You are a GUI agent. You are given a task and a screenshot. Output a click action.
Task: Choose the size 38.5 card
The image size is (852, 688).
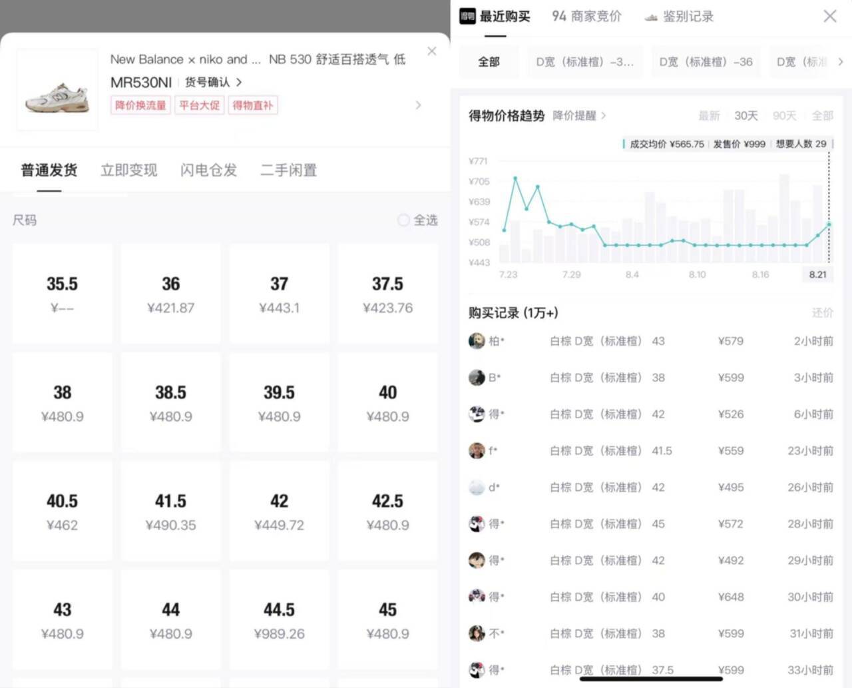pyautogui.click(x=170, y=402)
